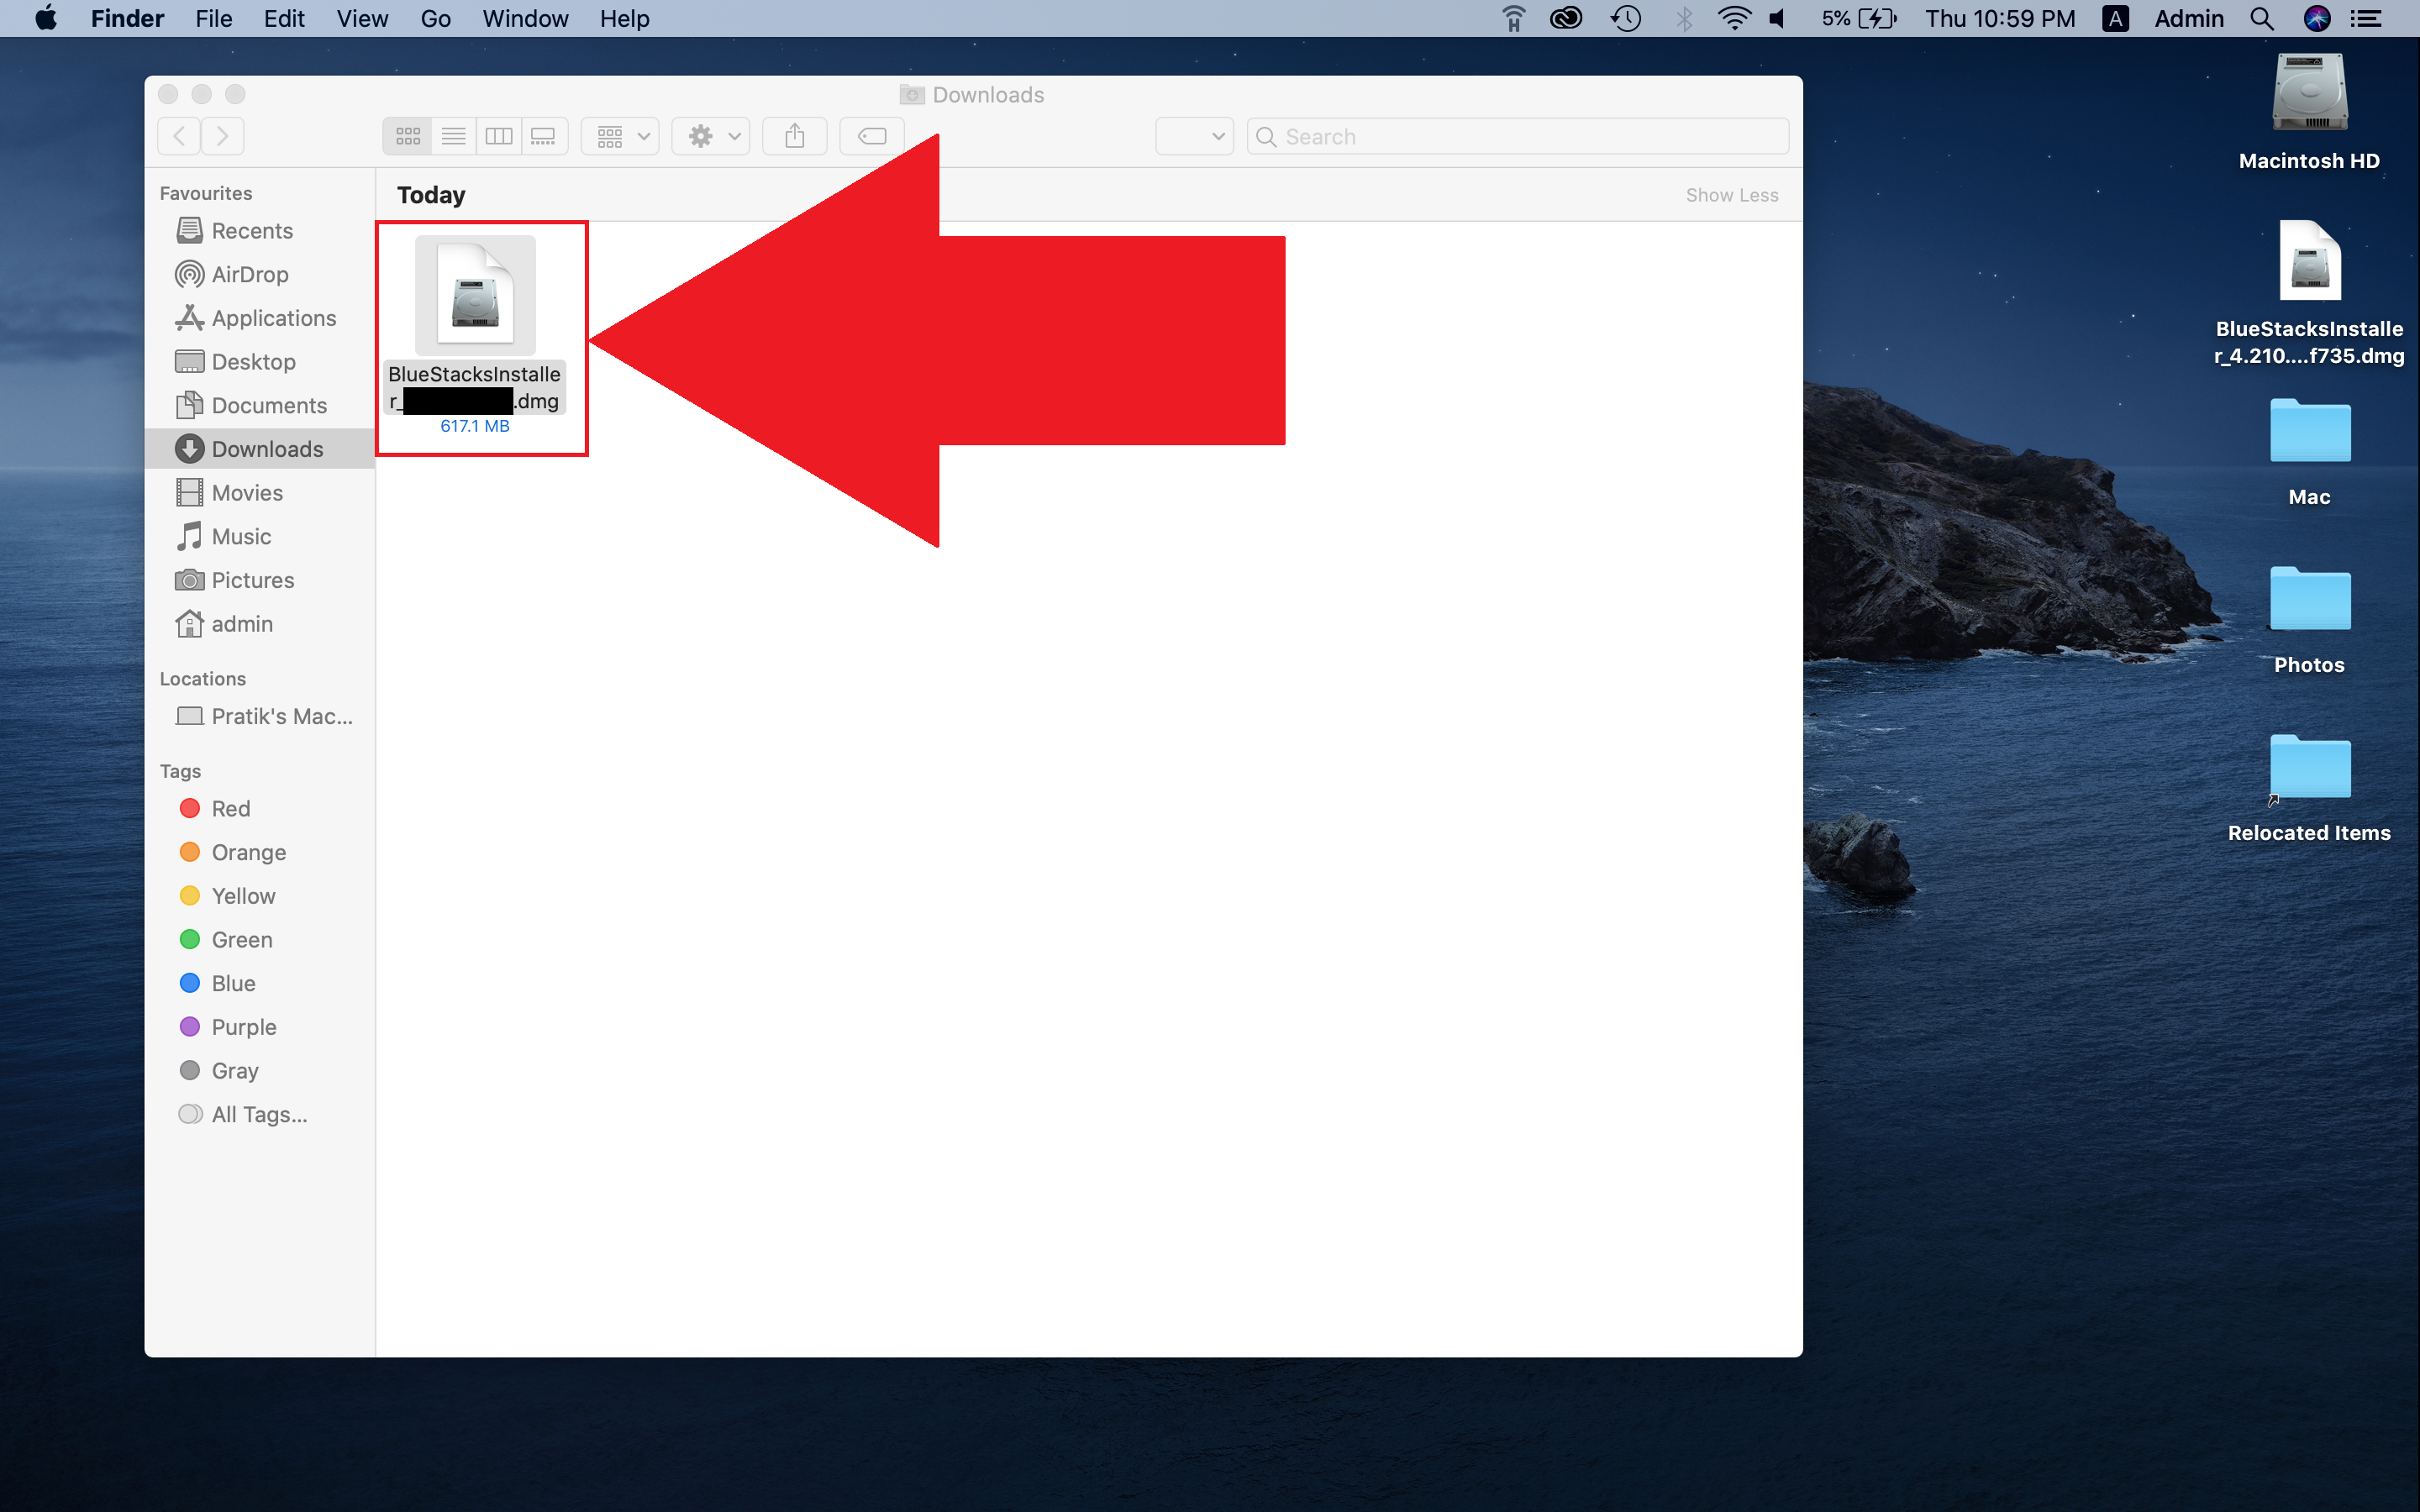Open the BlueStacksInstaller .dmg file
The image size is (2420, 1512).
point(479,302)
